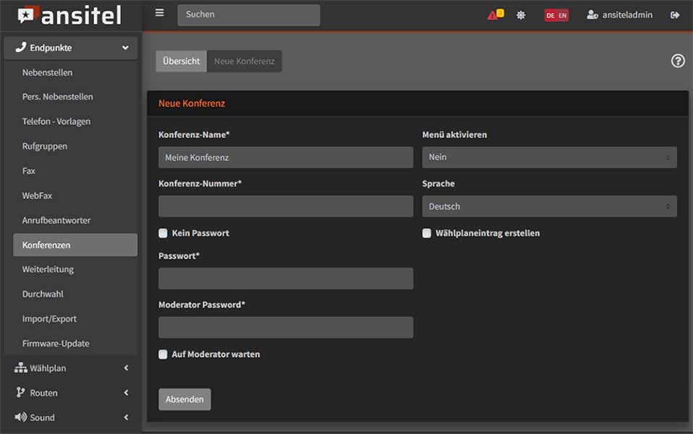Open the help question mark icon
The image size is (693, 434).
pyautogui.click(x=678, y=61)
